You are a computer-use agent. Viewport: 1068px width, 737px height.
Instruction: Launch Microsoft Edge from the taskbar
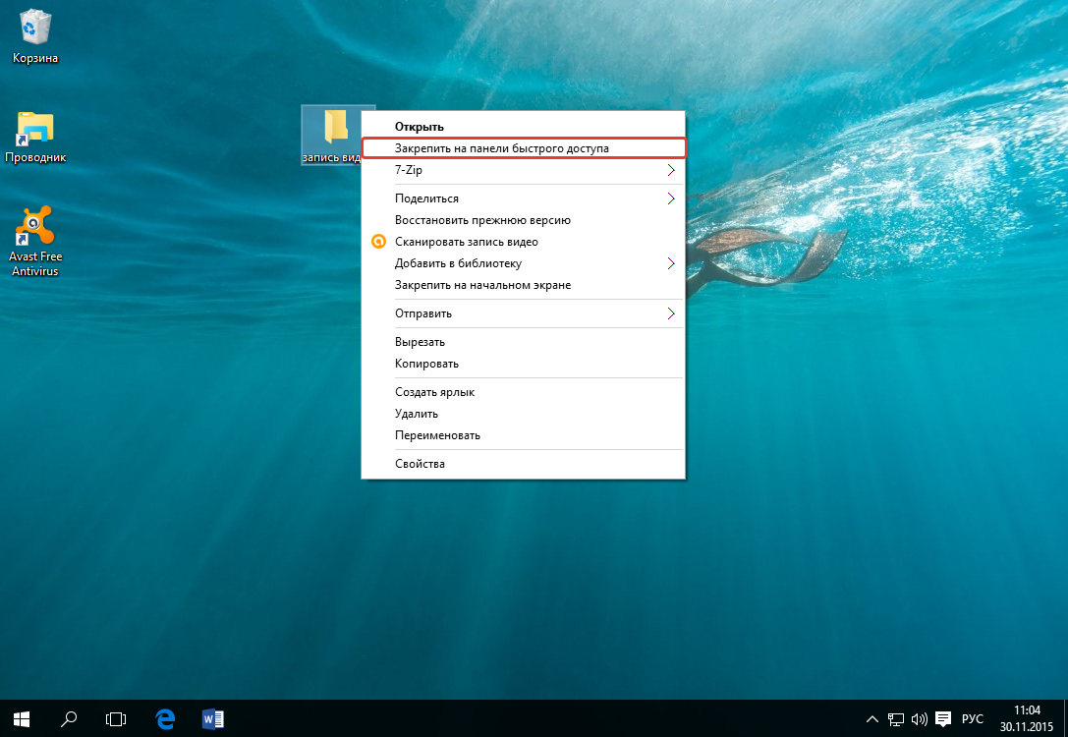point(165,718)
